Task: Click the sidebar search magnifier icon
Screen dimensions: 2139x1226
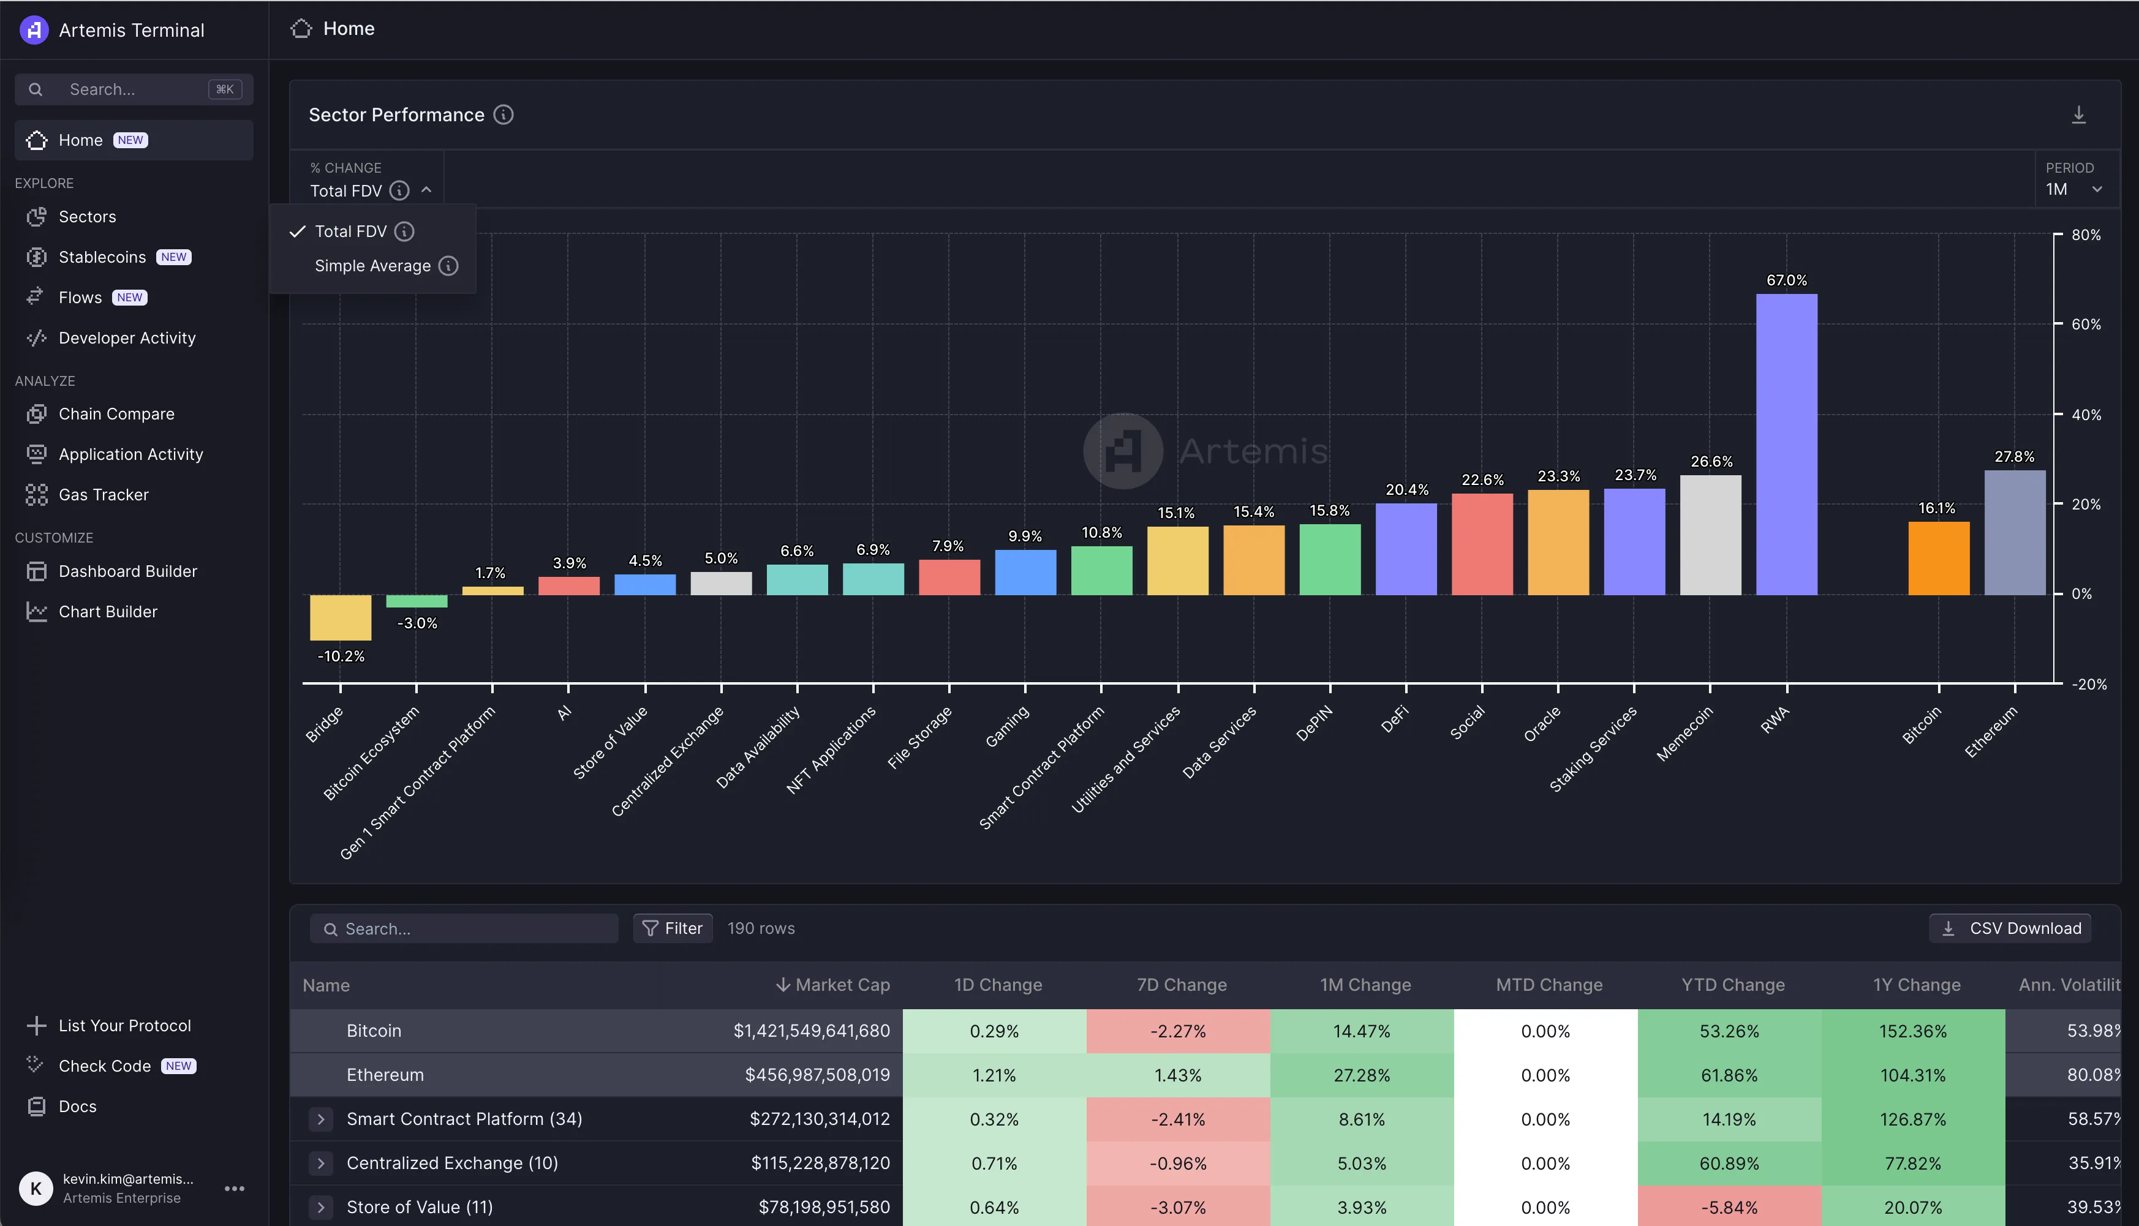Action: click(36, 89)
